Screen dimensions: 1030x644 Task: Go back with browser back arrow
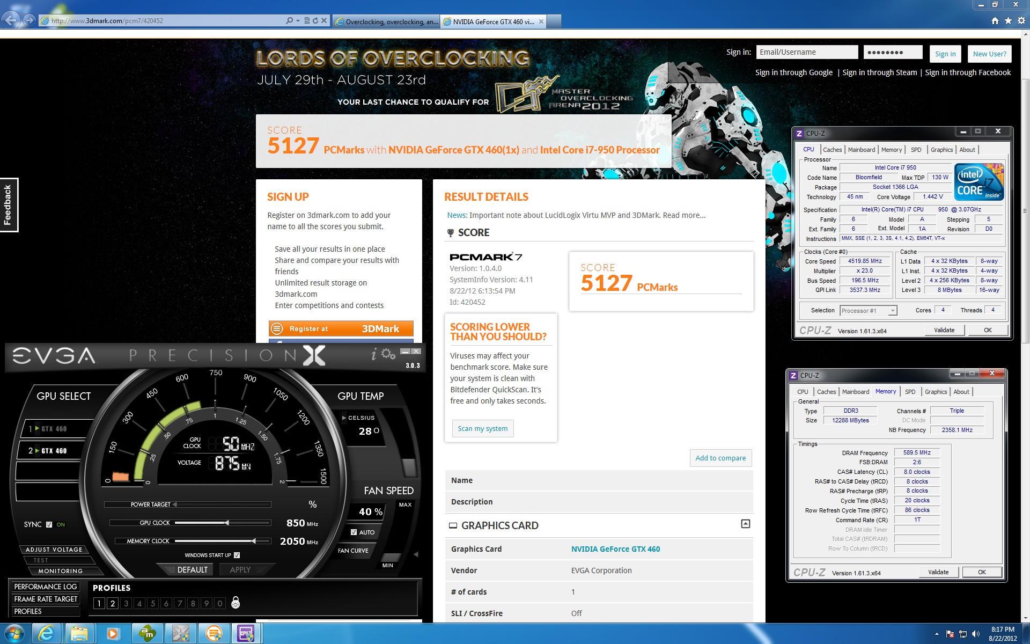(11, 20)
